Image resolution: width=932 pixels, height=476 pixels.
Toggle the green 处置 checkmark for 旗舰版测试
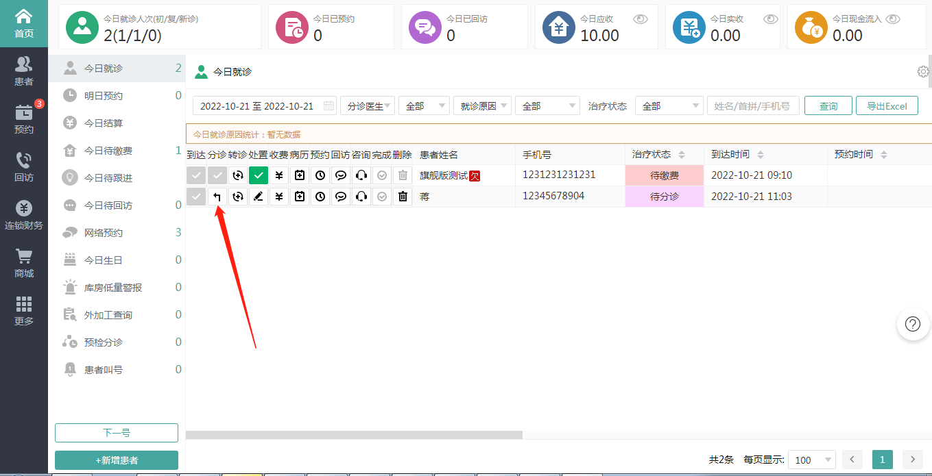tap(259, 175)
